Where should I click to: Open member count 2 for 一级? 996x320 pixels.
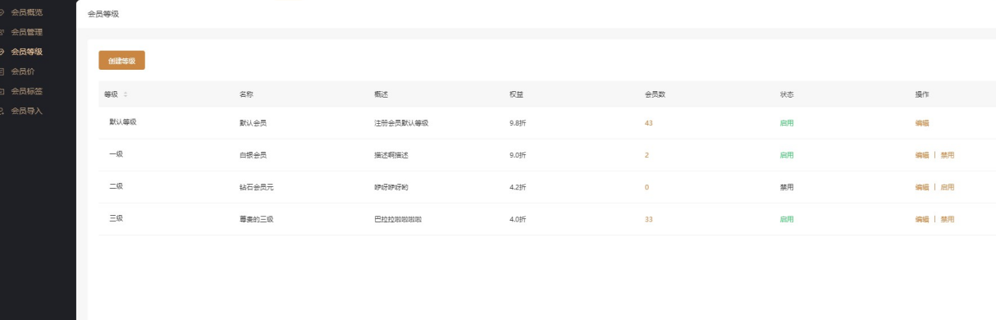click(646, 154)
